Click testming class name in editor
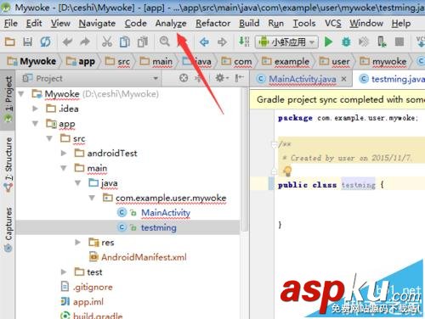The height and width of the screenshot is (319, 425). click(358, 185)
